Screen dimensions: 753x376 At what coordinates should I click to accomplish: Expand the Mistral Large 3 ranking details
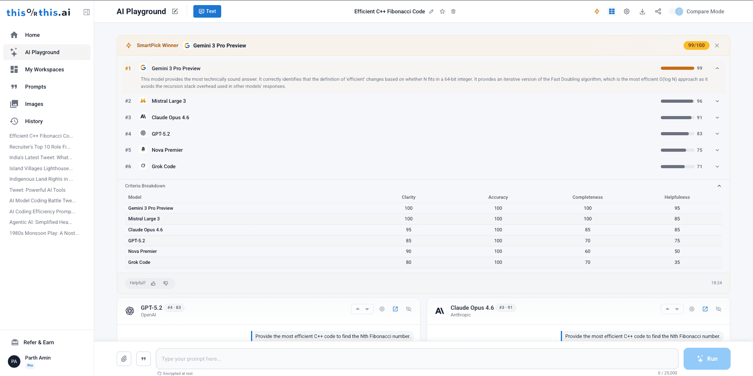[717, 101]
